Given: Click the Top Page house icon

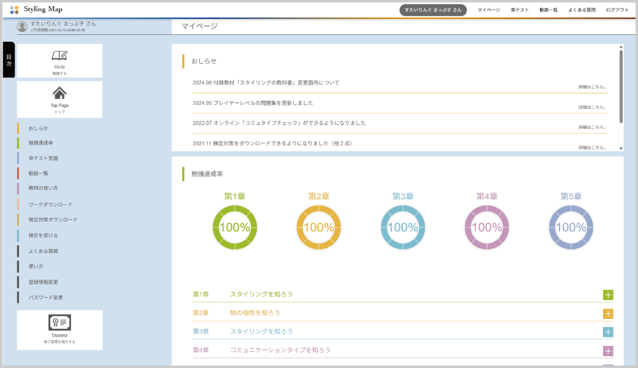Looking at the screenshot, I should (x=60, y=93).
